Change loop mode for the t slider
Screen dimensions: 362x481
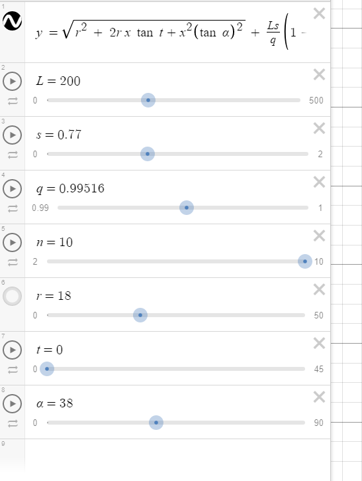(13, 370)
